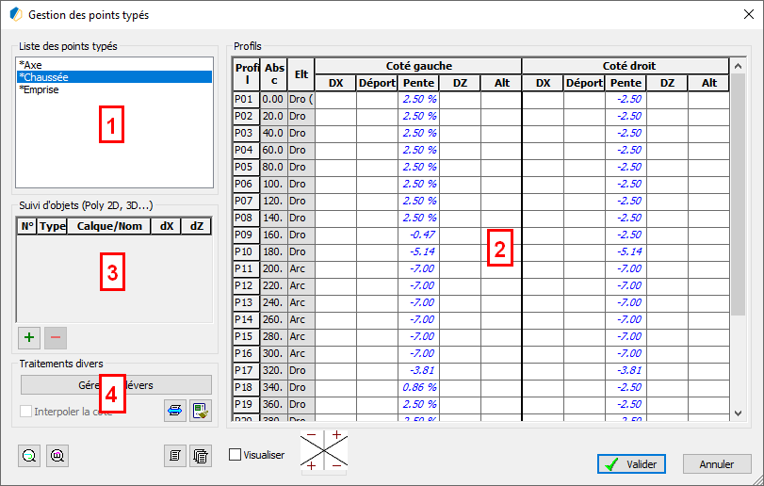Select *Emprise in the typed points list

(40, 89)
